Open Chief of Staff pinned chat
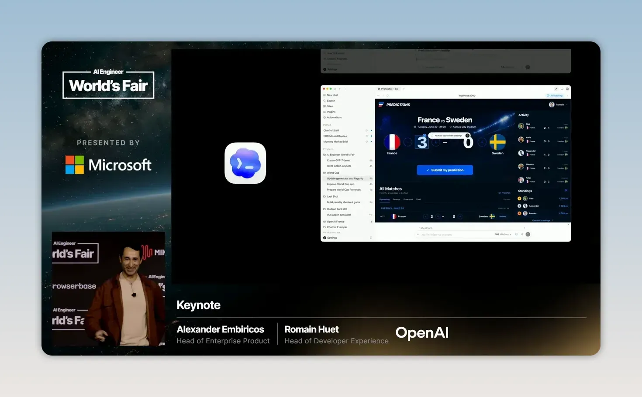 (x=347, y=130)
